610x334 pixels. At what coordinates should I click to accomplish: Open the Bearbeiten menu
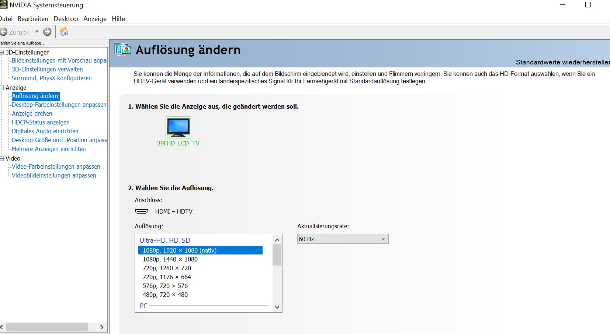coord(33,19)
